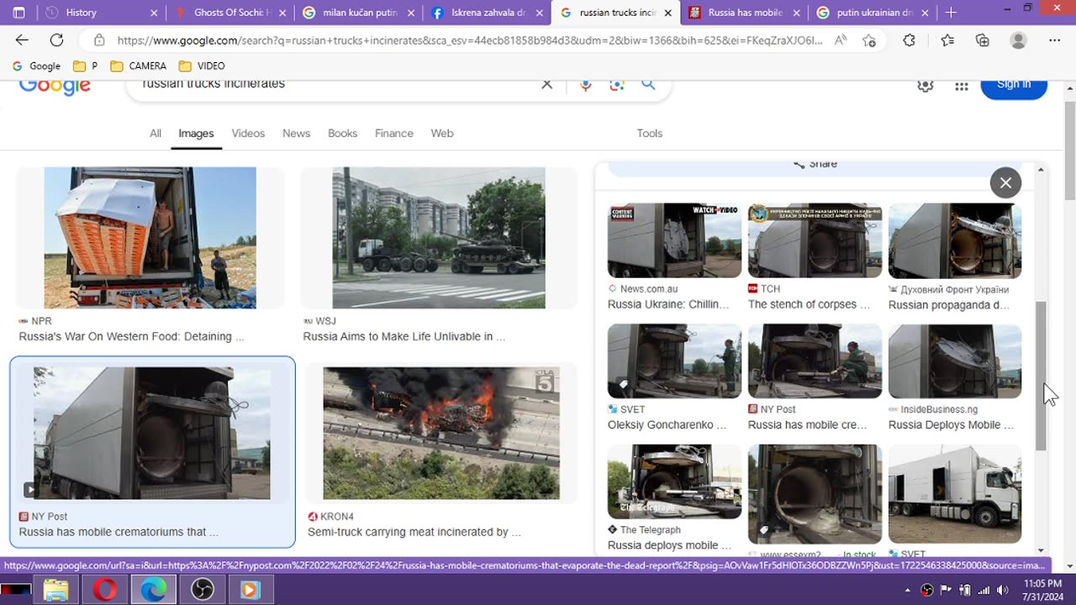Open the Tools search options

(x=649, y=134)
